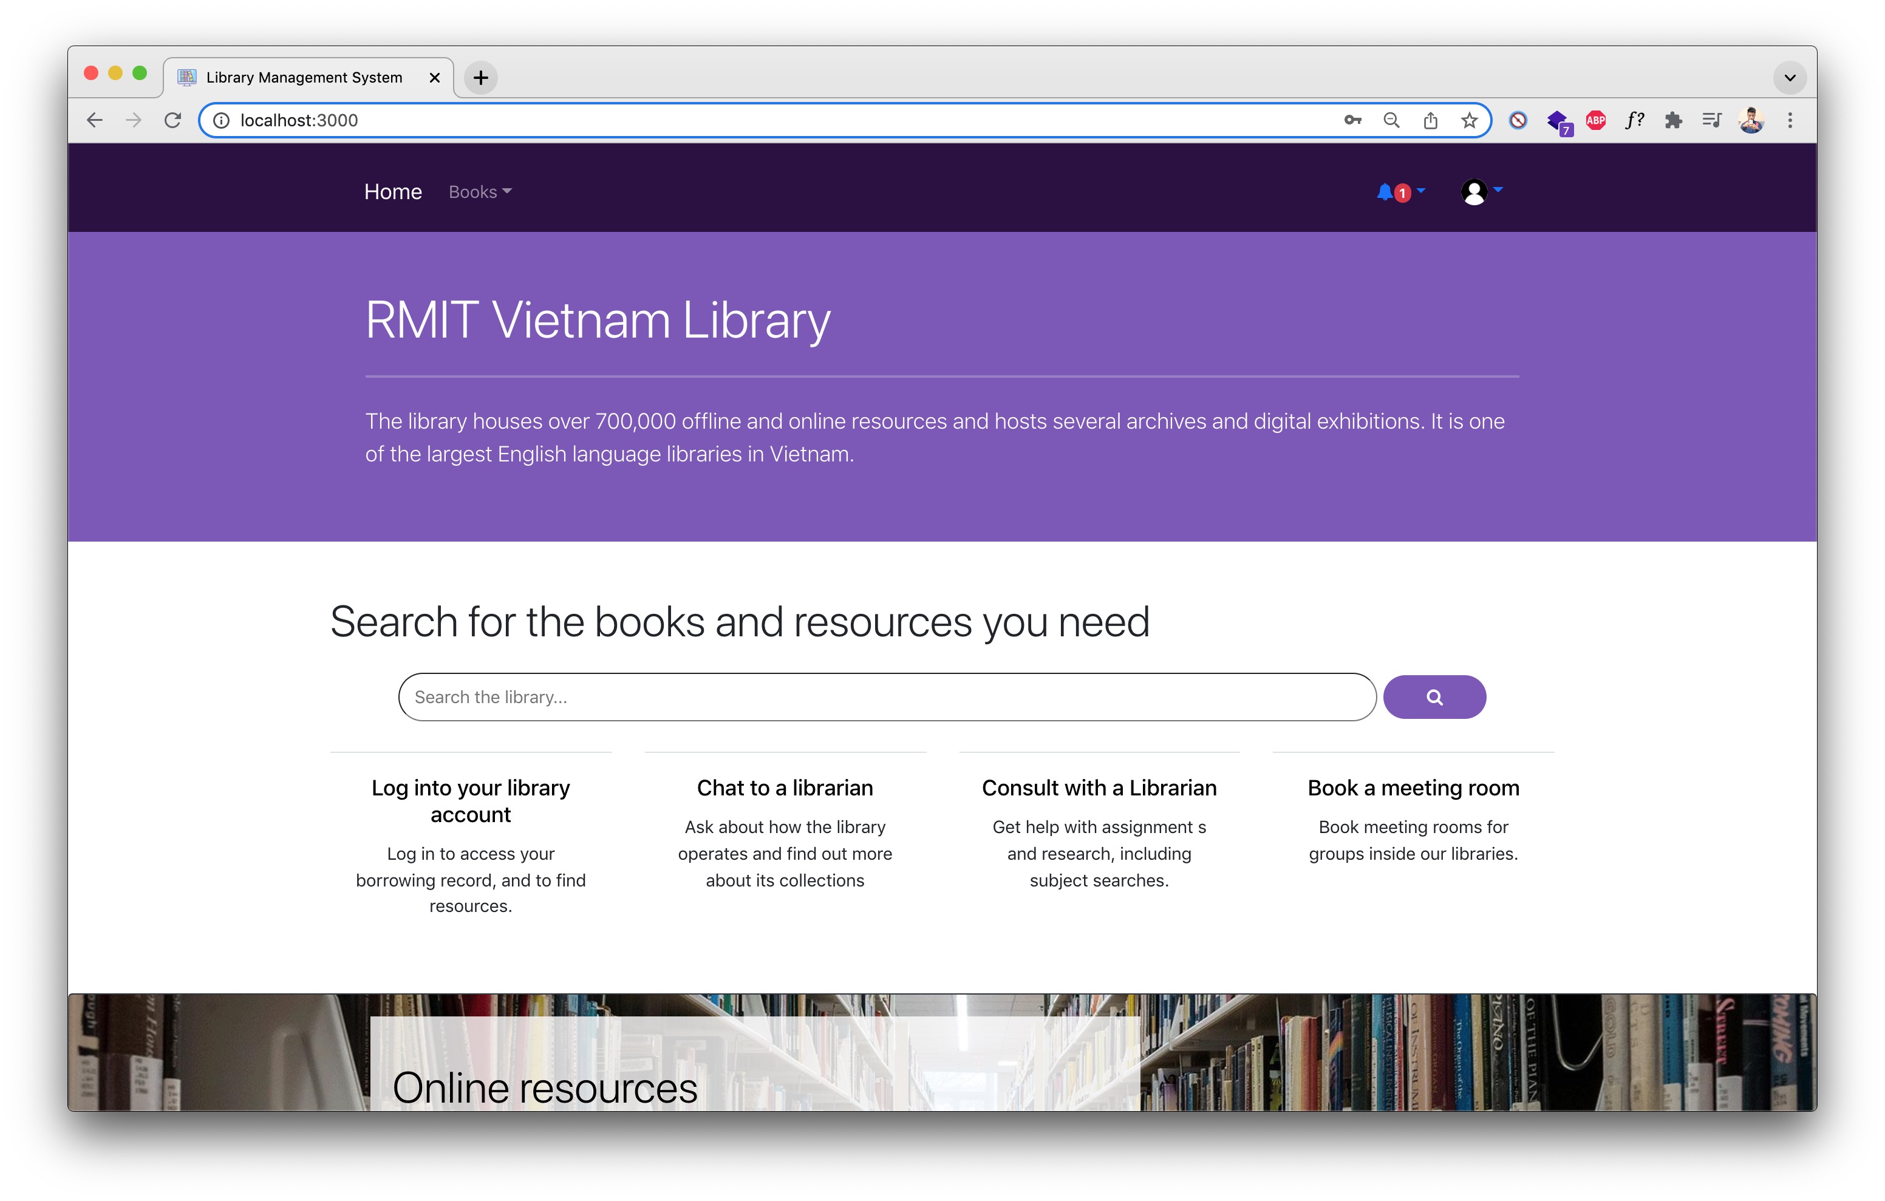Click the Search the library input field
This screenshot has height=1201, width=1885.
[886, 697]
